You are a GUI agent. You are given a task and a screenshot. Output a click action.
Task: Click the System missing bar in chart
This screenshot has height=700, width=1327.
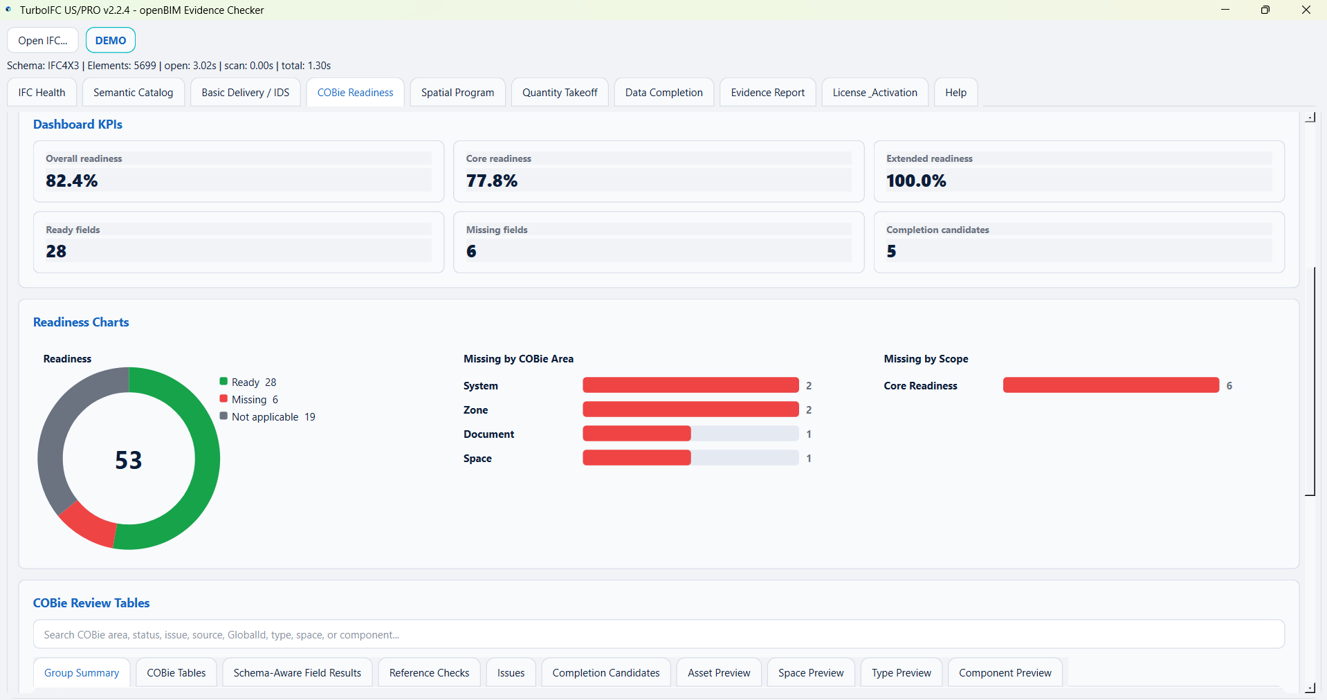pyautogui.click(x=690, y=385)
